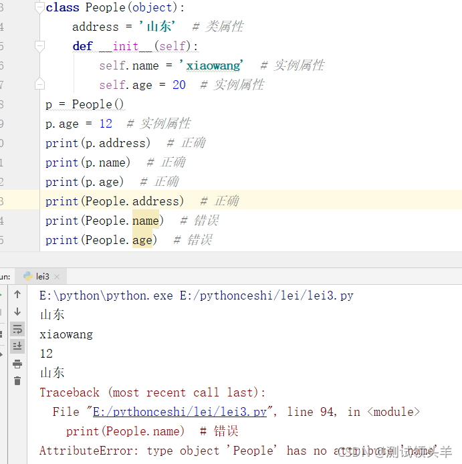This screenshot has height=464, width=462.
Task: Click the Python icon on lei3 tab
Action: [27, 276]
